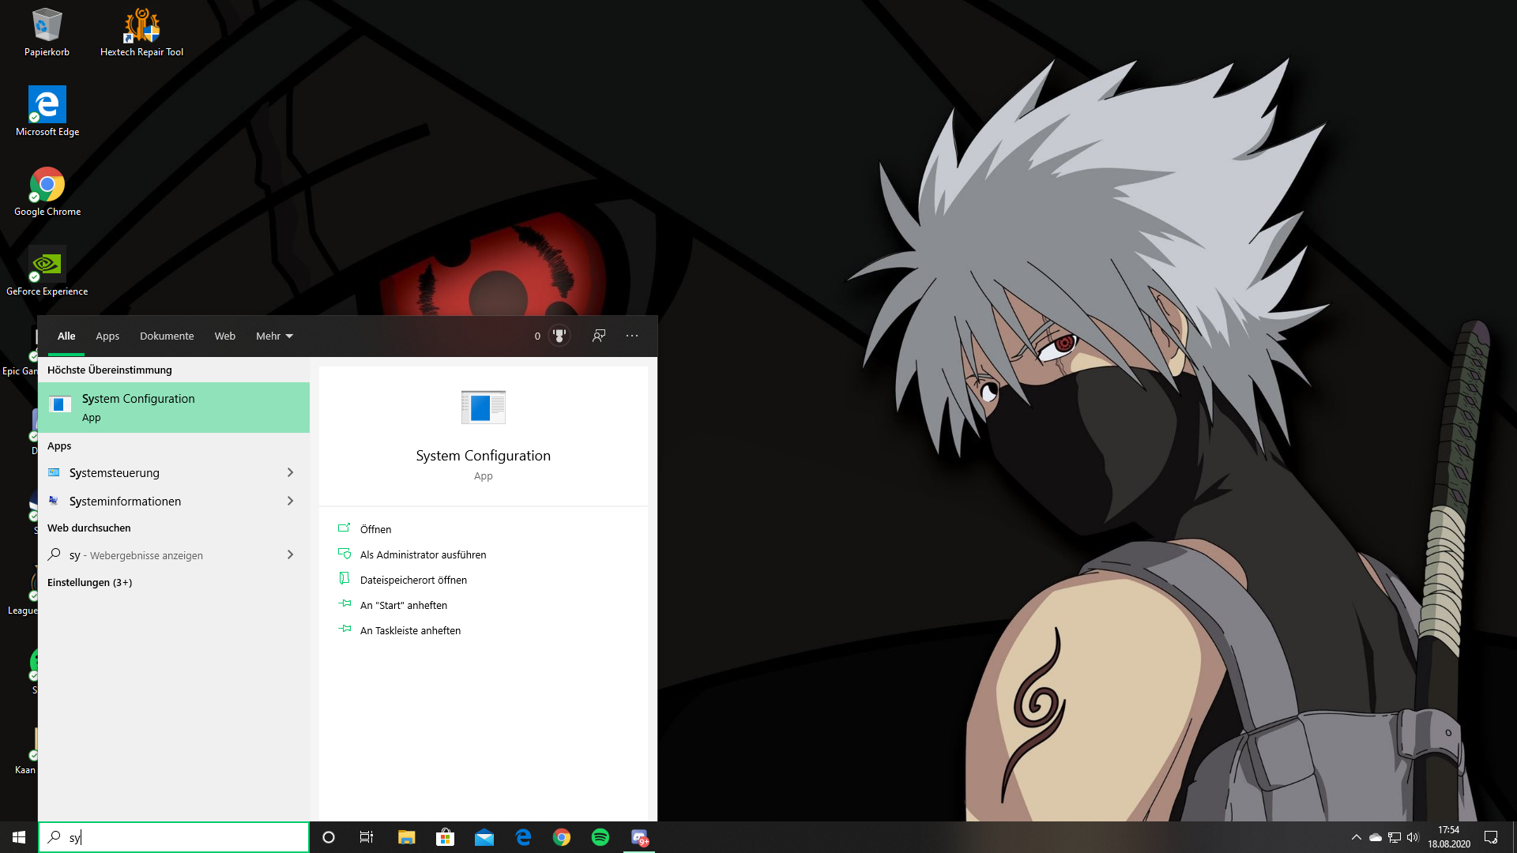This screenshot has height=853, width=1517.
Task: Open GeForce Experience desktop shortcut
Action: 47,272
